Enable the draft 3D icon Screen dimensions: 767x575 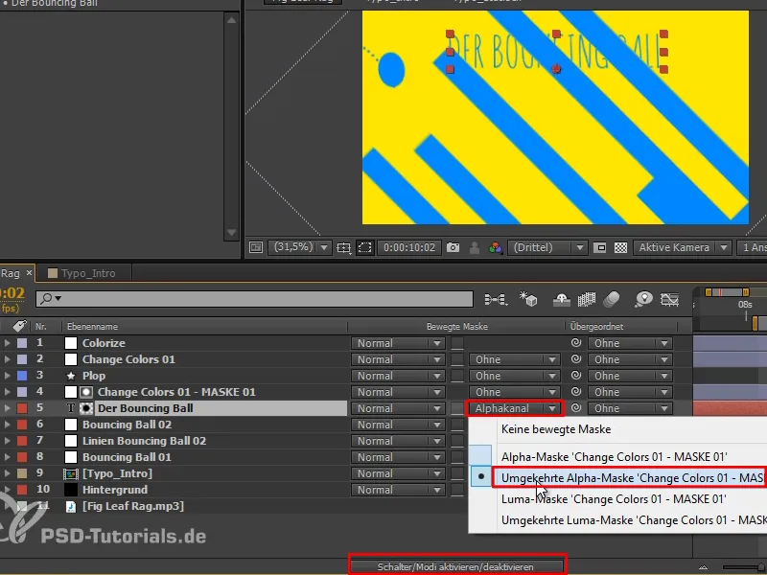click(528, 299)
